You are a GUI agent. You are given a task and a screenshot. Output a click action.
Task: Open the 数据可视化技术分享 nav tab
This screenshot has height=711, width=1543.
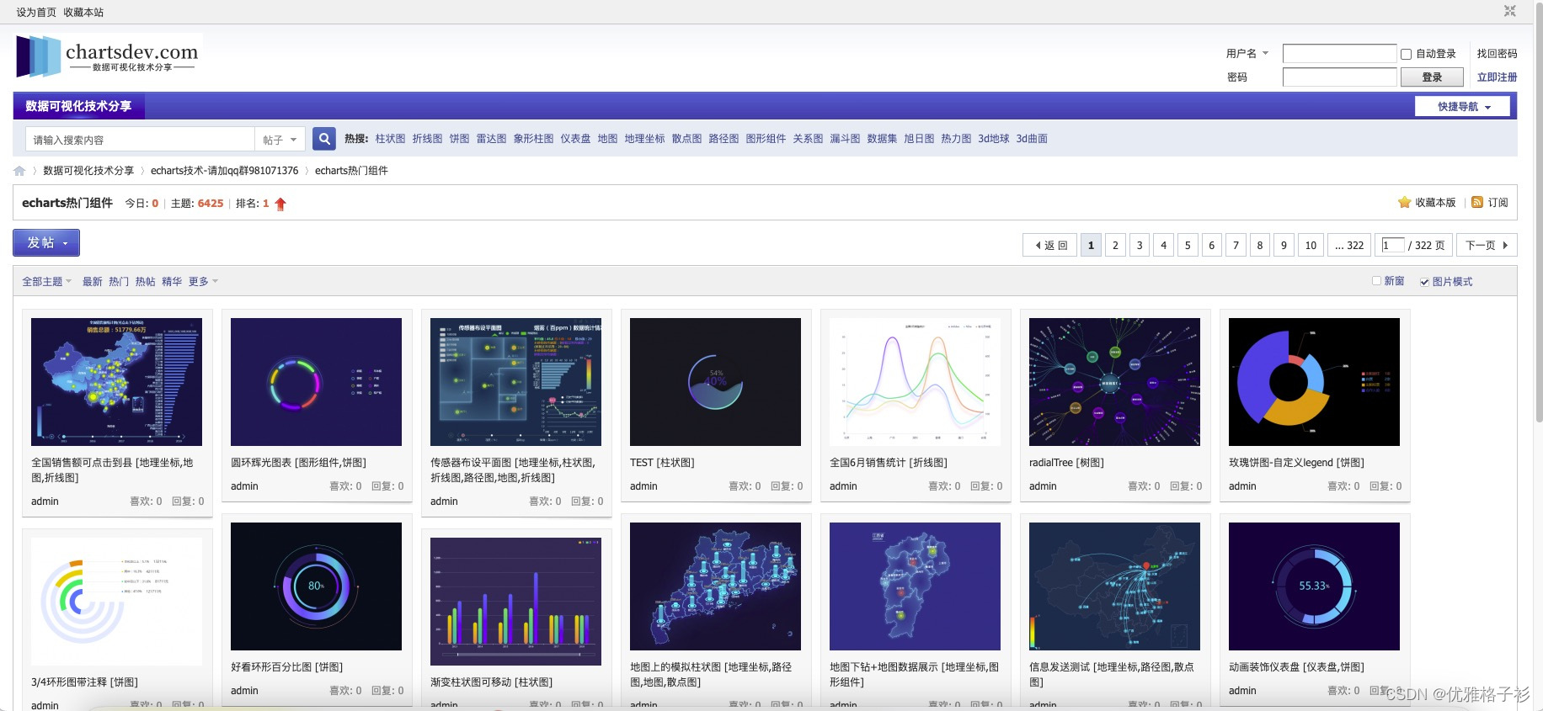coord(78,106)
